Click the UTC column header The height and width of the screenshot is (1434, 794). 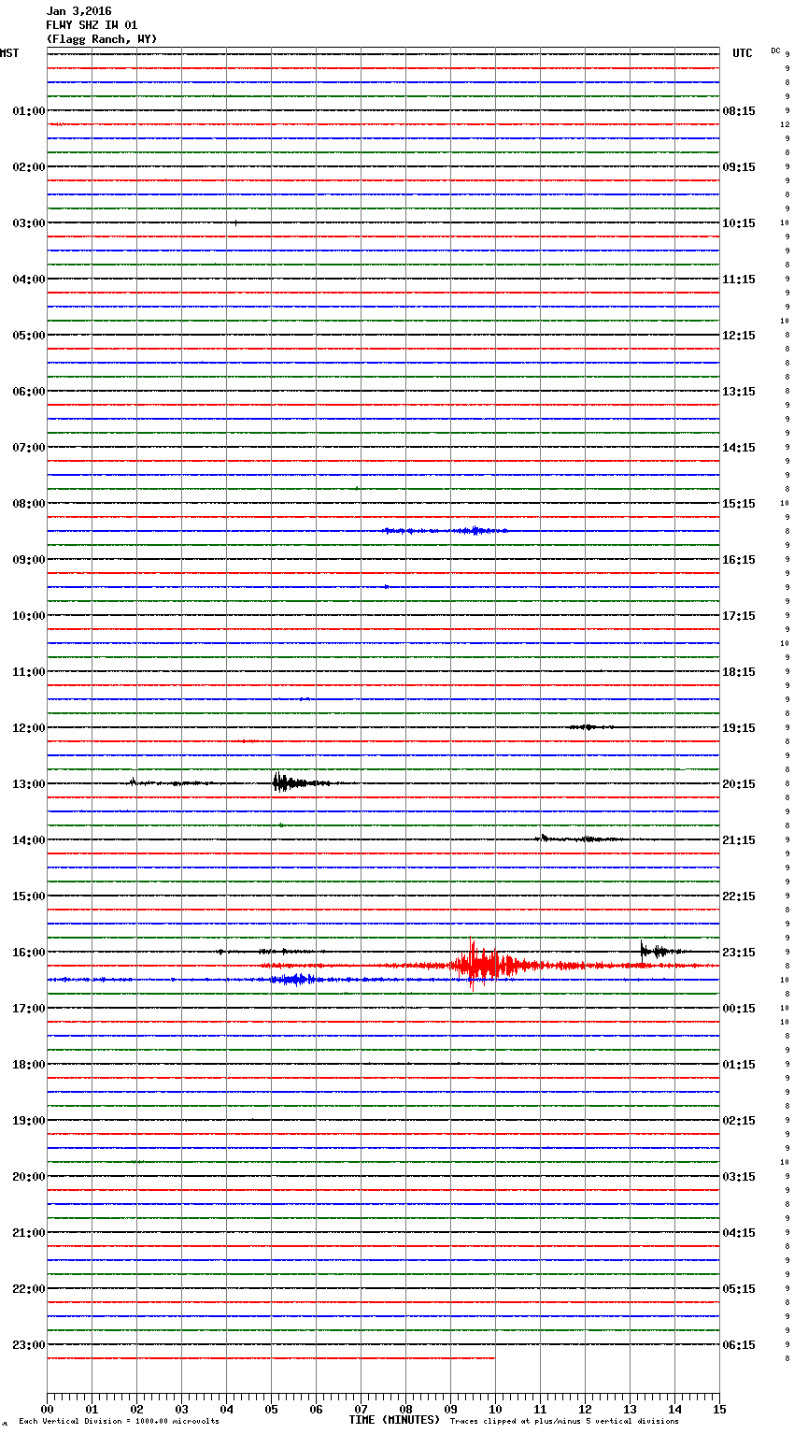pos(743,53)
